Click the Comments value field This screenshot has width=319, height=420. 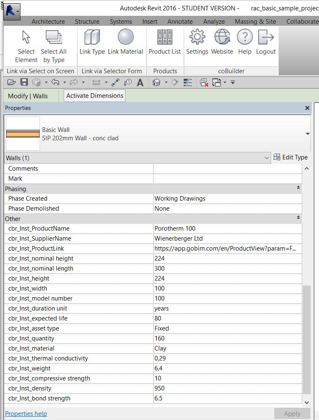tap(227, 169)
